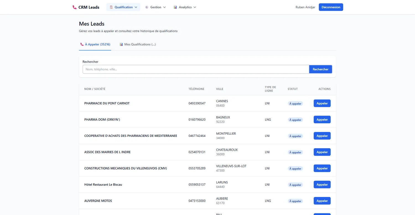Viewport: 415px width, 215px height.
Task: Click the AUBIERE city cell
Action: (x=222, y=199)
